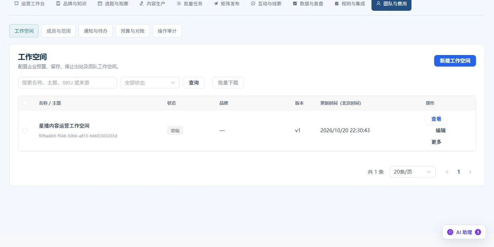Click the 内容生产 pencil icon
The width and height of the screenshot is (494, 247).
point(142,4)
